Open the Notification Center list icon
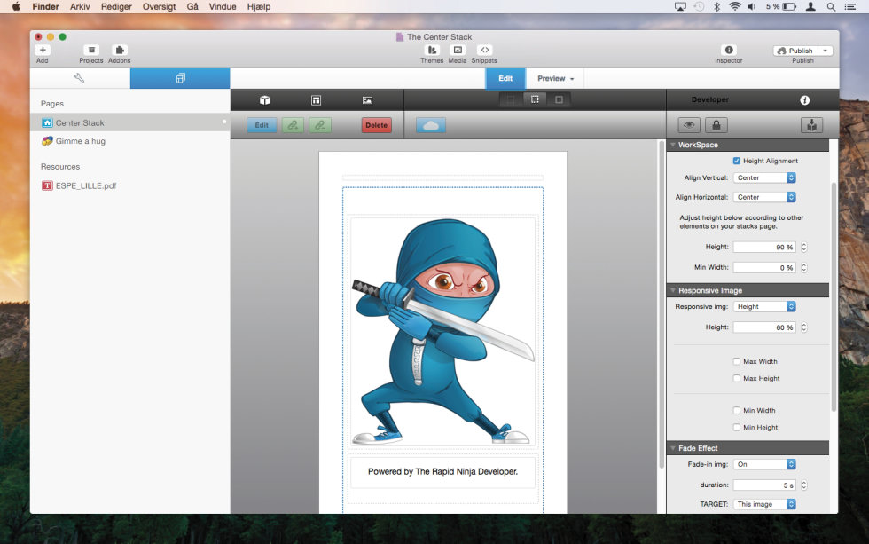Viewport: 869px width, 544px height. tap(849, 6)
